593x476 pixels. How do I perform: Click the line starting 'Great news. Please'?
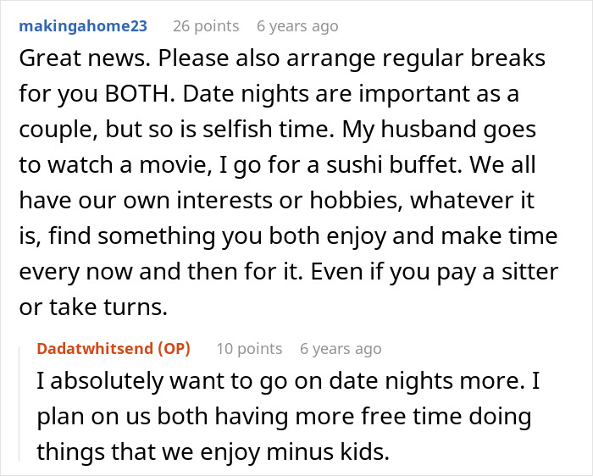pyautogui.click(x=282, y=58)
